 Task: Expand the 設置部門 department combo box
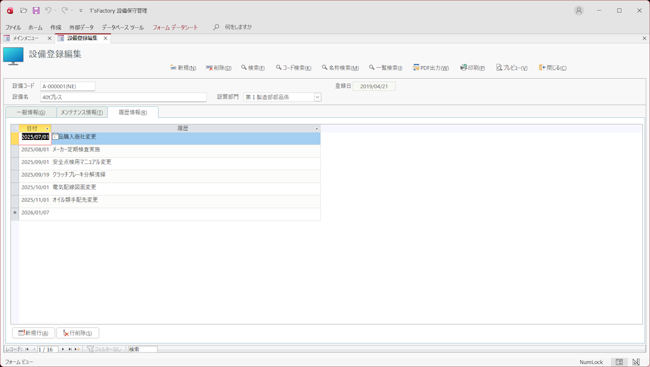click(x=317, y=97)
